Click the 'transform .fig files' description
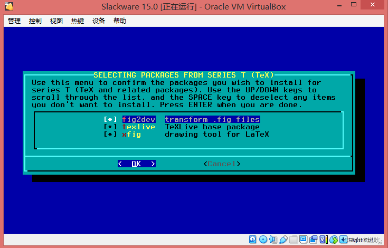 213,120
